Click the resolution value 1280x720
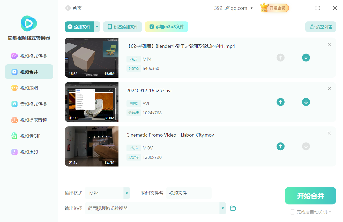343x222 pixels. click(x=152, y=157)
